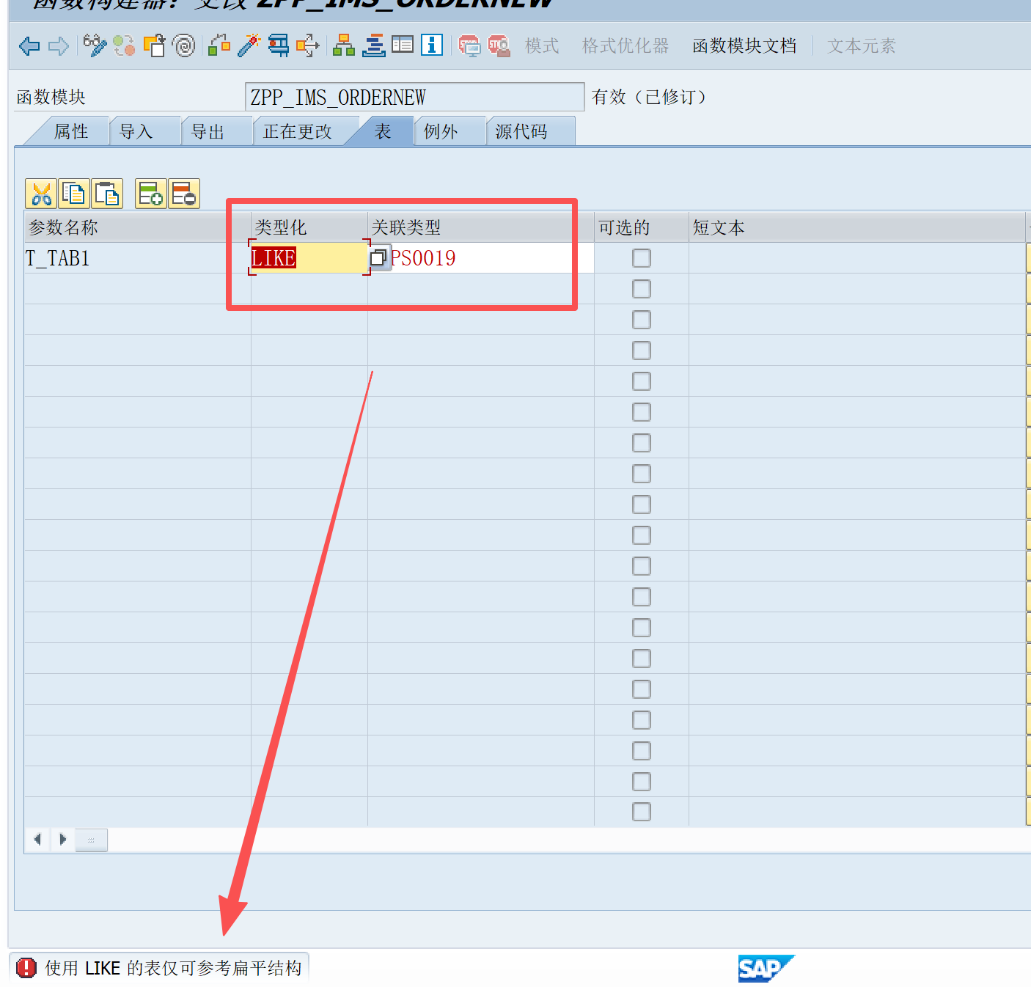Click the Copy icon above table
This screenshot has height=987, width=1031.
[x=74, y=194]
